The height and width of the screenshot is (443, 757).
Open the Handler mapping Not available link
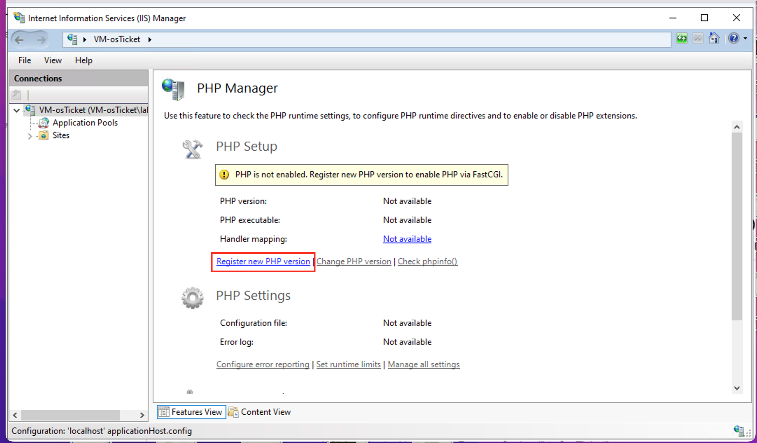click(407, 239)
